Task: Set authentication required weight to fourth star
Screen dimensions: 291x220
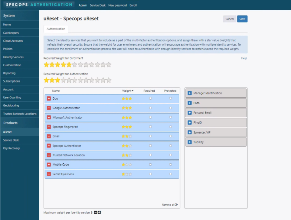Action: click(x=63, y=80)
